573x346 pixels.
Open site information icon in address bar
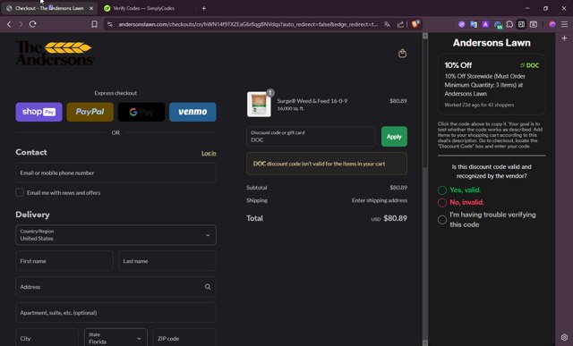click(110, 24)
